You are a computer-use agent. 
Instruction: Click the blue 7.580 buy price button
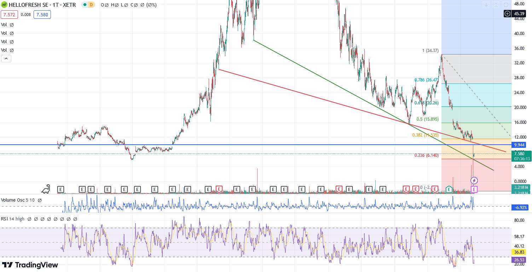click(42, 15)
